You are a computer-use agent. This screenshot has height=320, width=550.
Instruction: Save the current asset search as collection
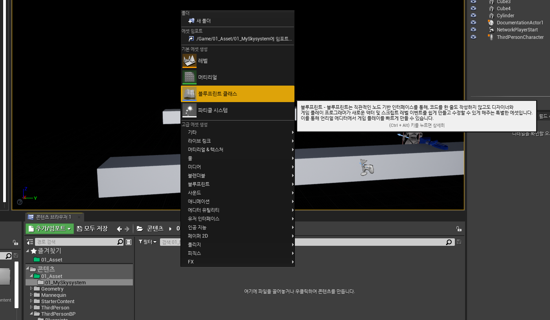(459, 242)
